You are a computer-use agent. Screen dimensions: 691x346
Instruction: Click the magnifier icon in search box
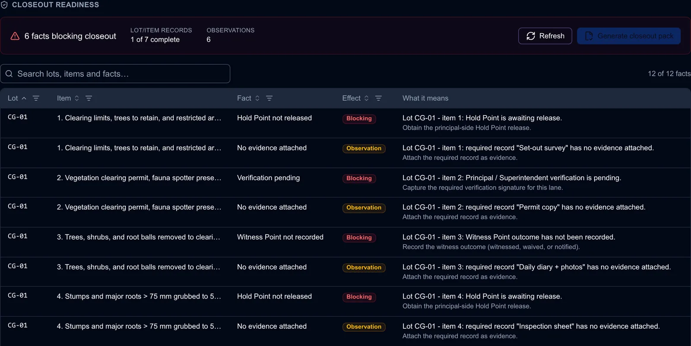click(x=9, y=74)
